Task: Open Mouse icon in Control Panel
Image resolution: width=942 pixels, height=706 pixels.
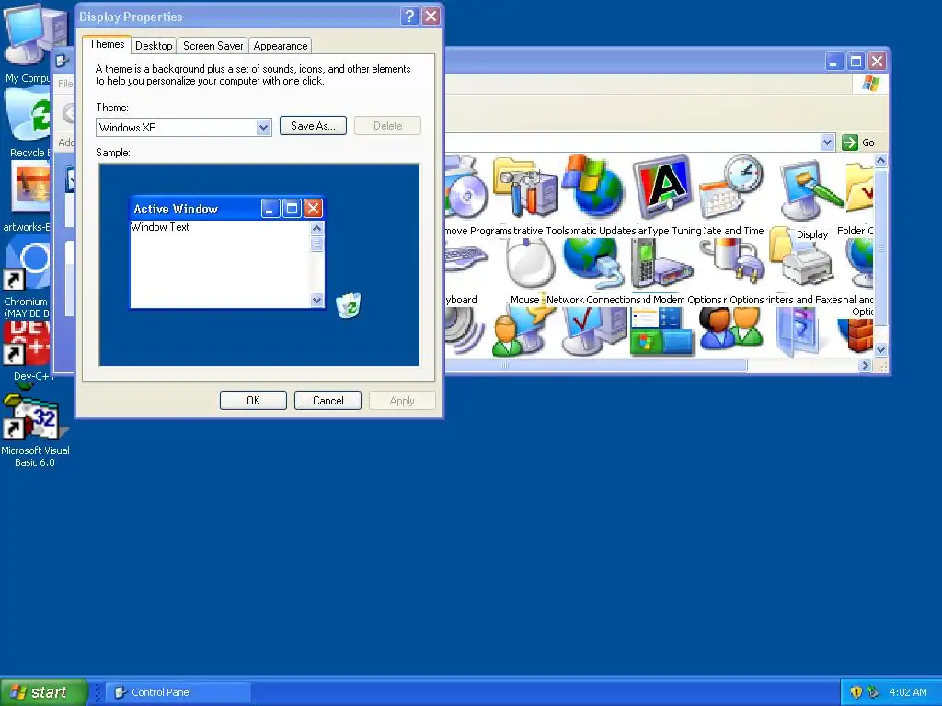Action: coord(529,263)
